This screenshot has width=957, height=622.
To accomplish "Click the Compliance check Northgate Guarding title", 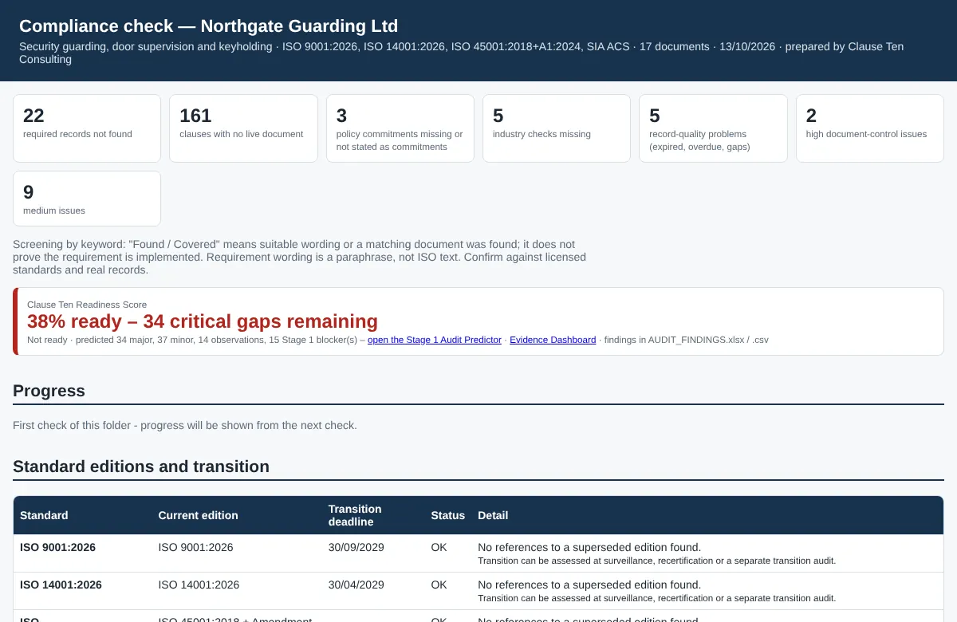I will tap(208, 26).
